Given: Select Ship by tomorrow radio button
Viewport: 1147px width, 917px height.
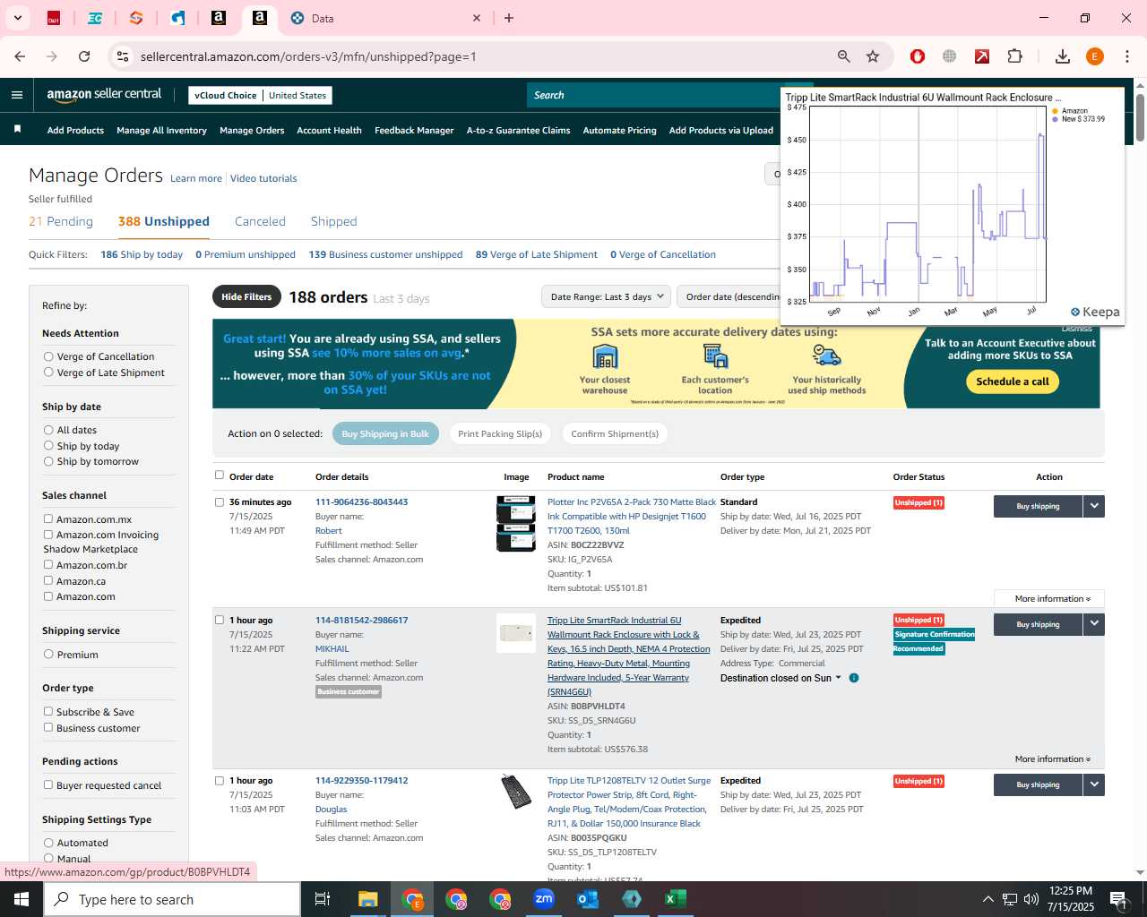Looking at the screenshot, I should (x=48, y=461).
